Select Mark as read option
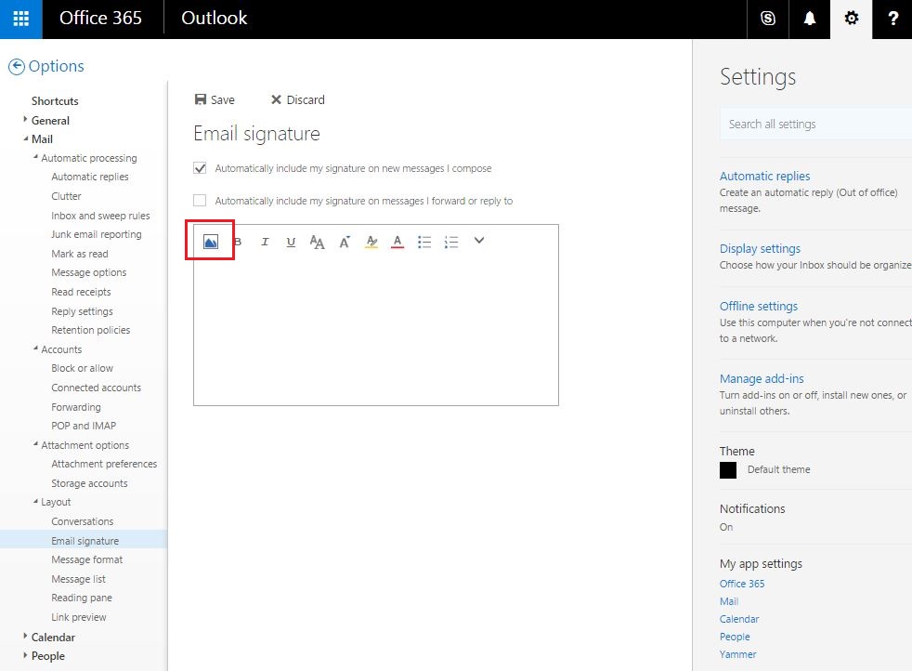The image size is (912, 671). (x=80, y=255)
